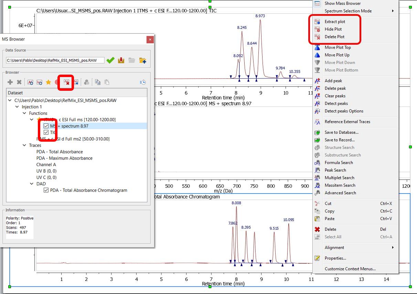417x294 pixels.
Task: Choose Reference External Traces
Action: pyautogui.click(x=355, y=122)
